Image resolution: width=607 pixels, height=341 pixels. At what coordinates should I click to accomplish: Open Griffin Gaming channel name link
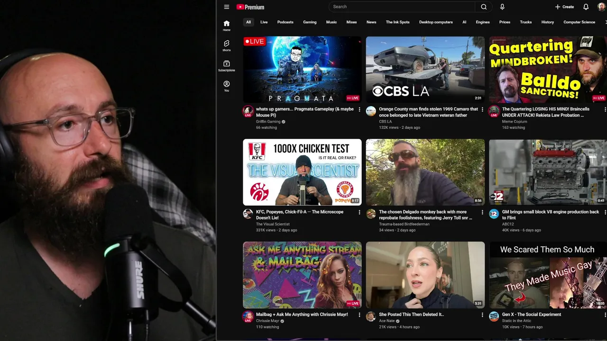pyautogui.click(x=268, y=122)
